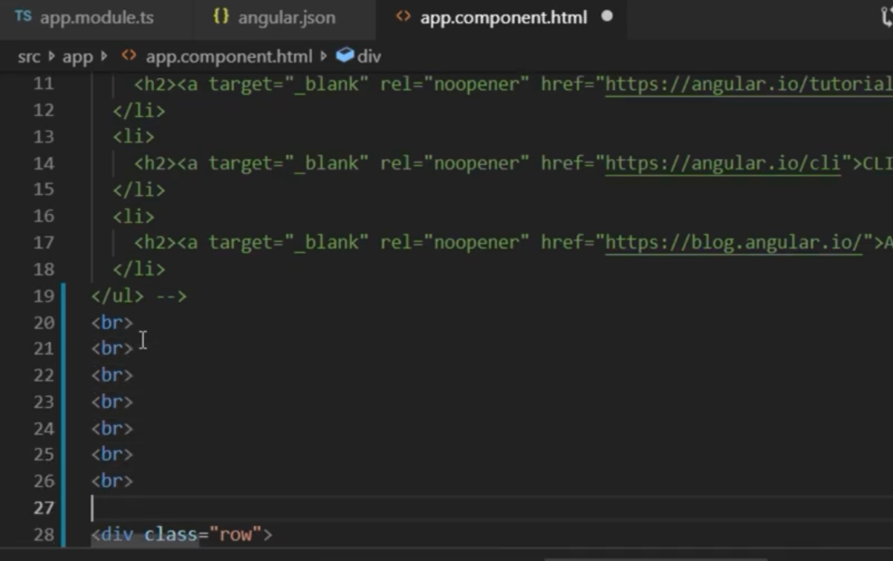This screenshot has height=561, width=893.
Task: Expand the breadcrumb arrow after src
Action: (x=51, y=56)
